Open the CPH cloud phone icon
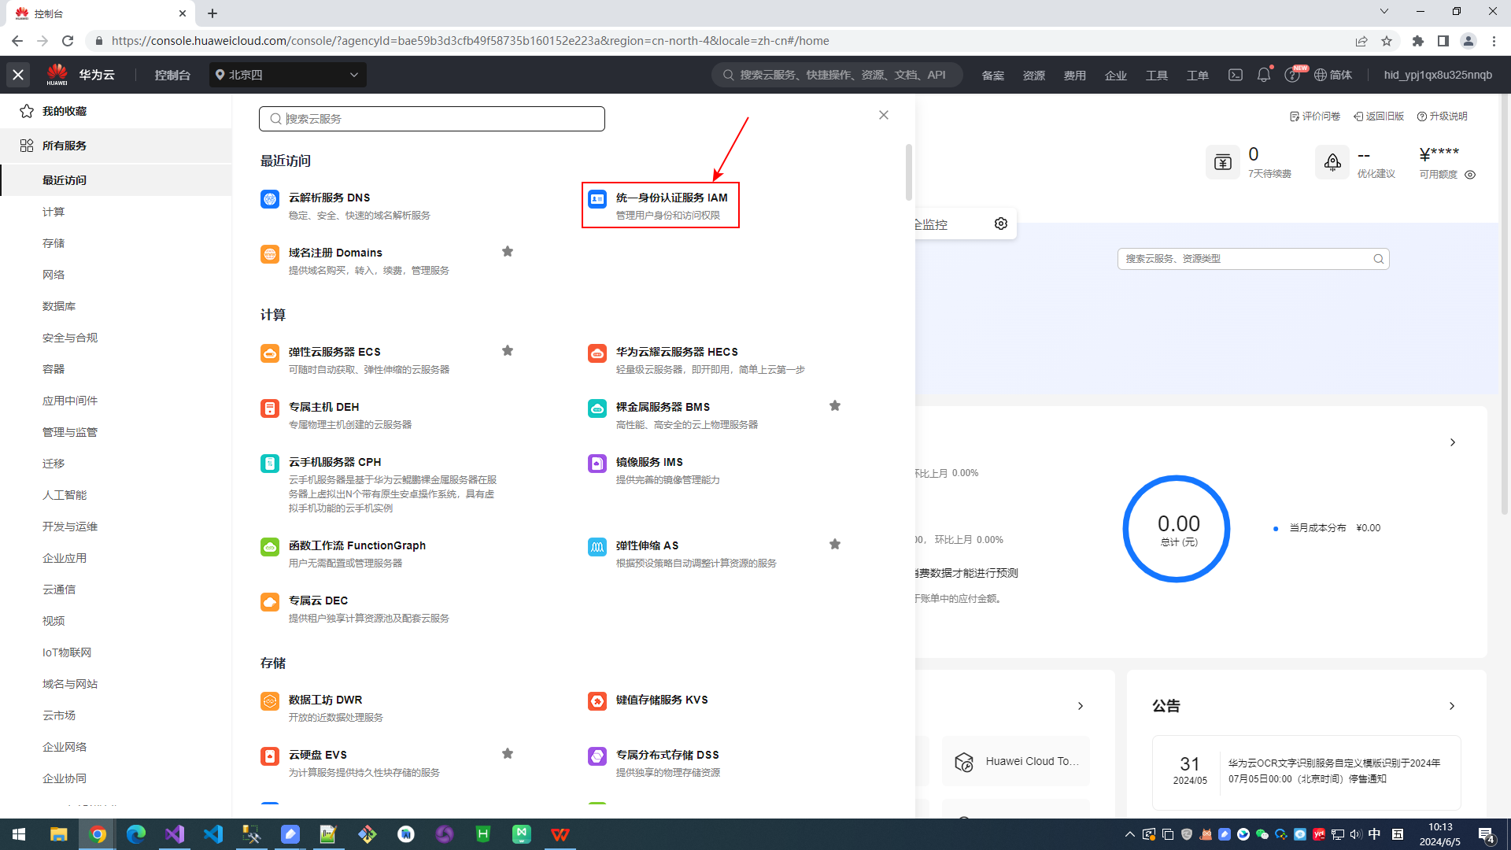 point(270,464)
